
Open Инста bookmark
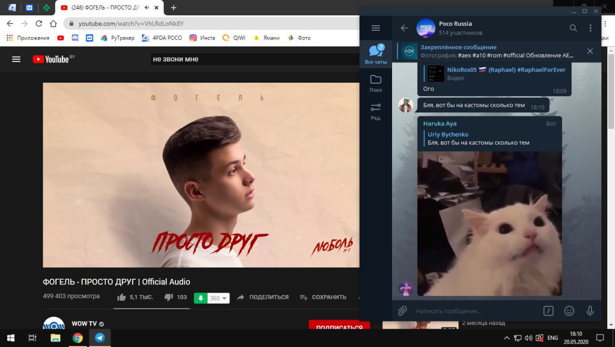(202, 38)
